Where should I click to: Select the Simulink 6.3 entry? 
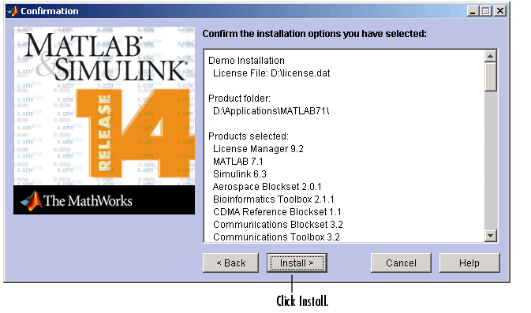tap(240, 174)
